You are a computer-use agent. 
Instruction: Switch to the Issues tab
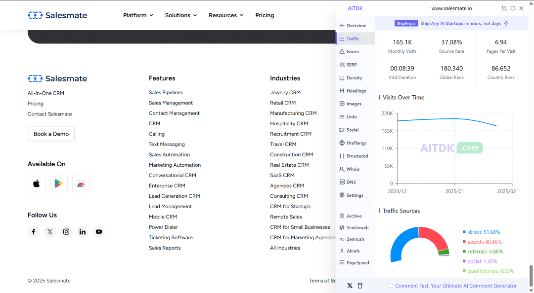(355, 52)
